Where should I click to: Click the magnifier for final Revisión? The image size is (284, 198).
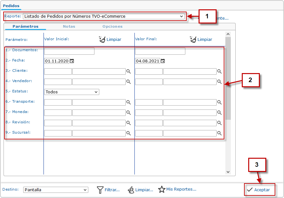tap(219, 123)
